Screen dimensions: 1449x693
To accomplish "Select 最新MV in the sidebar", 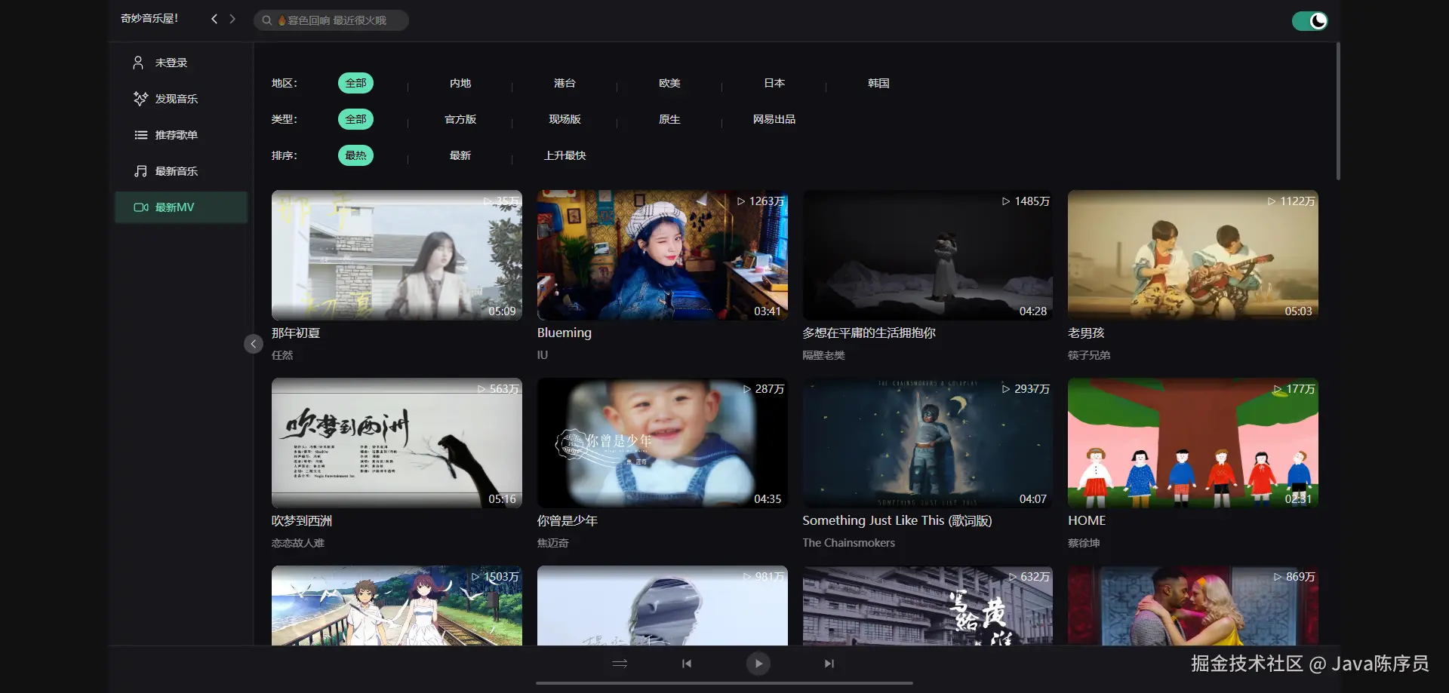I will 181,207.
